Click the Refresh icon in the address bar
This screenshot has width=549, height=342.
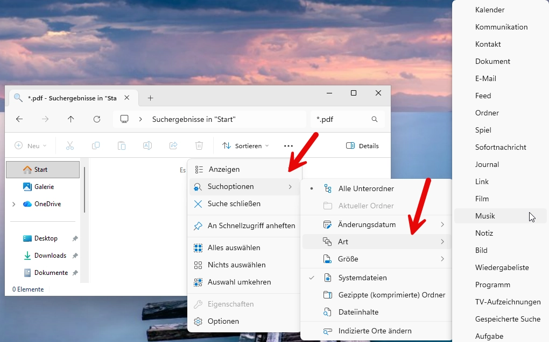coord(97,119)
